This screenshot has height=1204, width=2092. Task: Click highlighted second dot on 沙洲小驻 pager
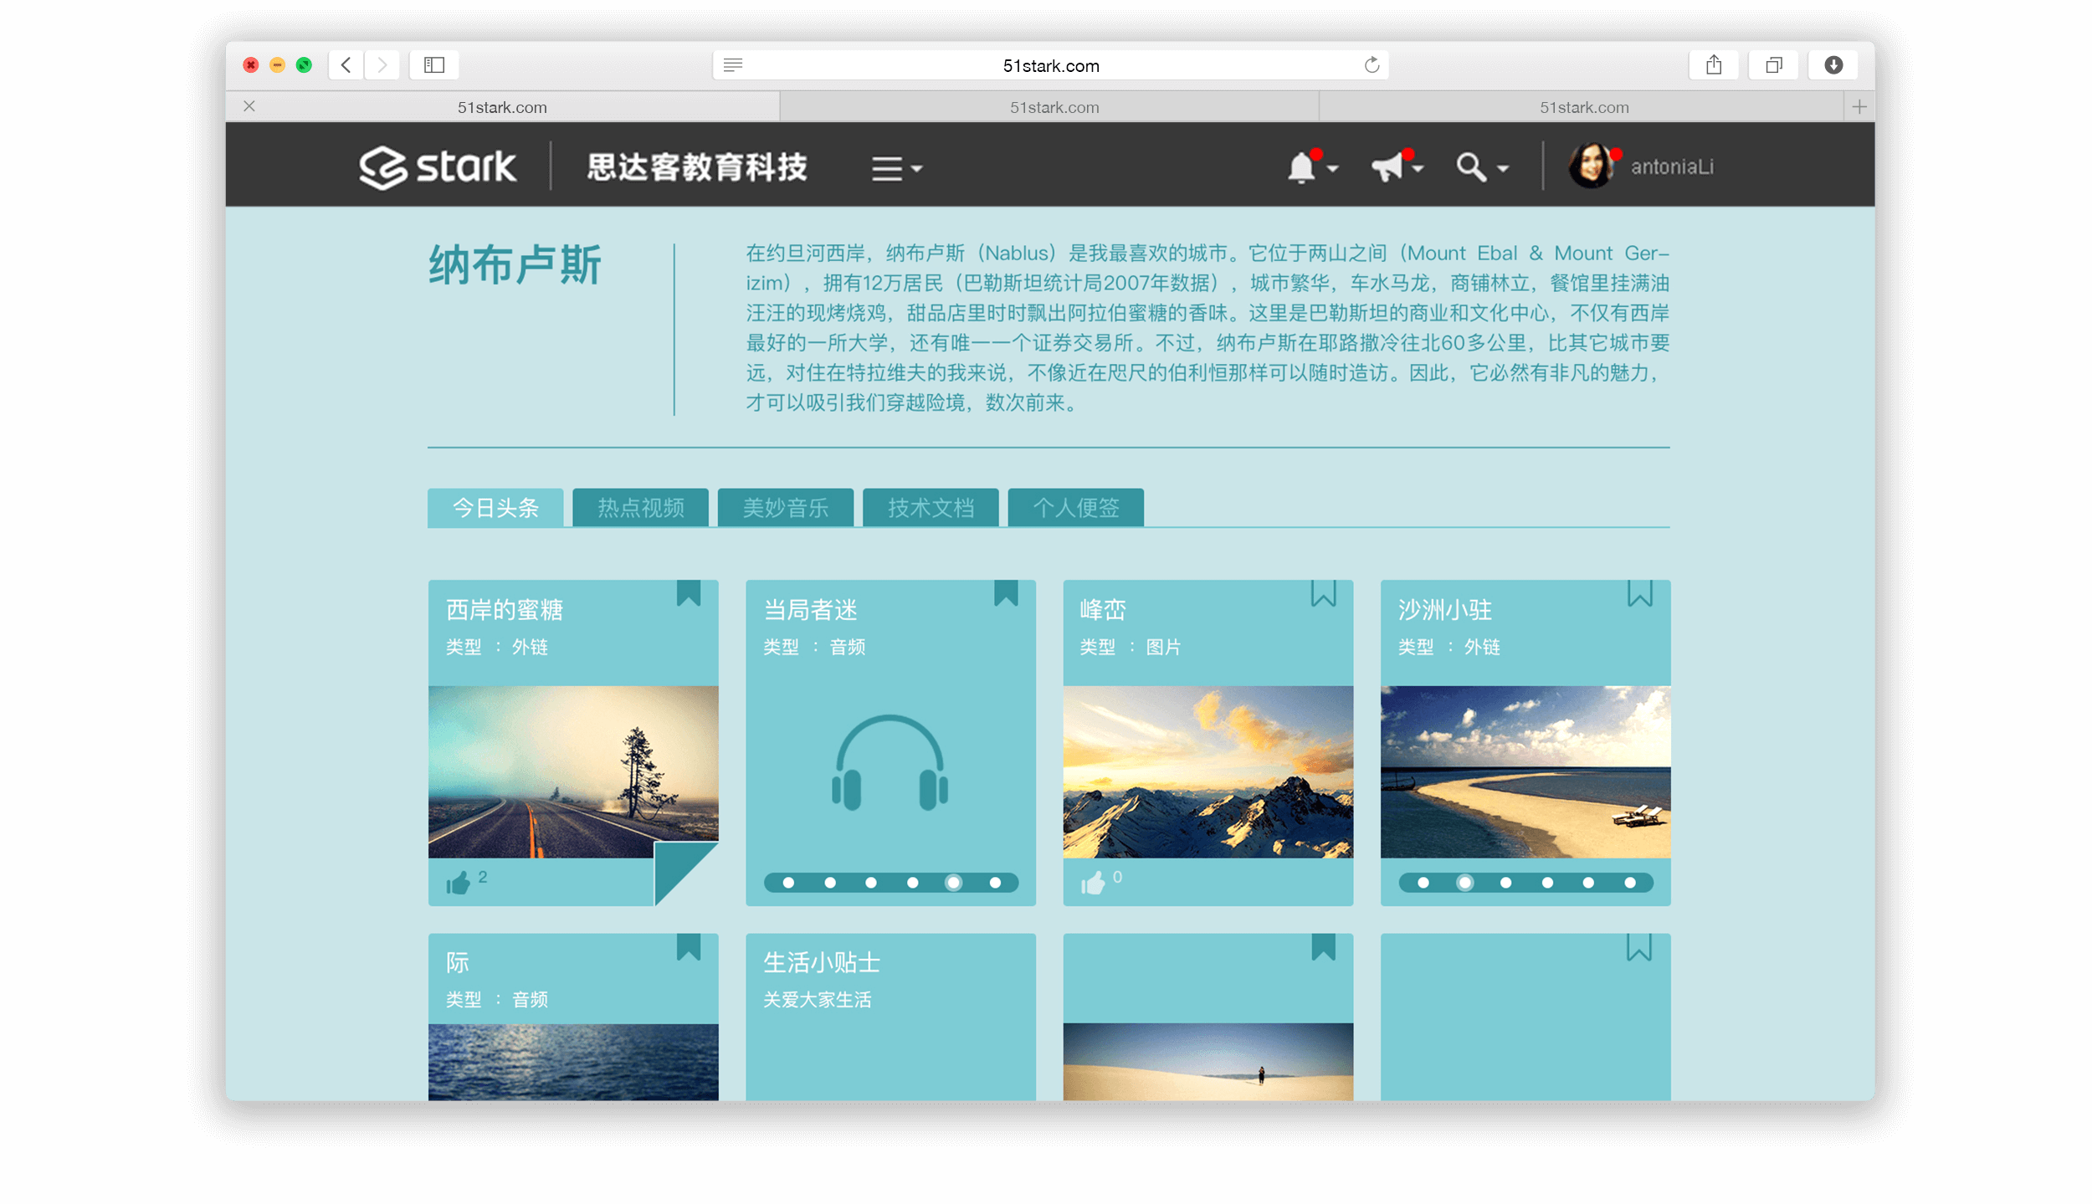[1464, 882]
